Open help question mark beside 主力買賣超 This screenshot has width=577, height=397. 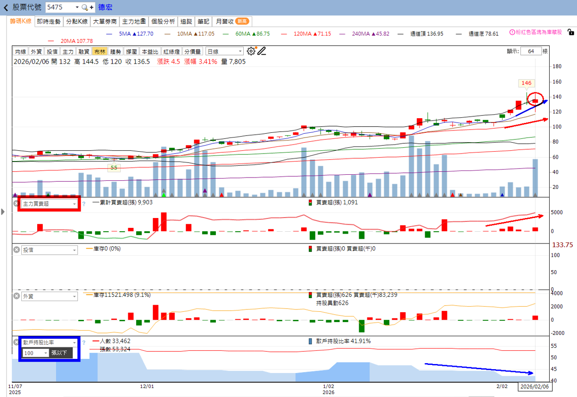[x=84, y=204]
